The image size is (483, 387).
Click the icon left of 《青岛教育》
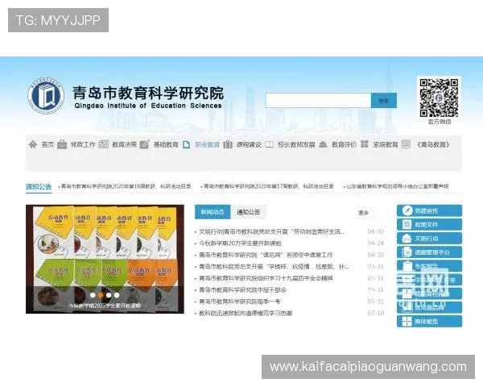(406, 144)
